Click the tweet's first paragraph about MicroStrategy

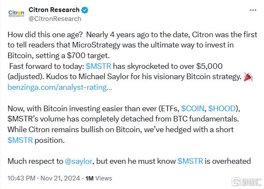pos(132,61)
